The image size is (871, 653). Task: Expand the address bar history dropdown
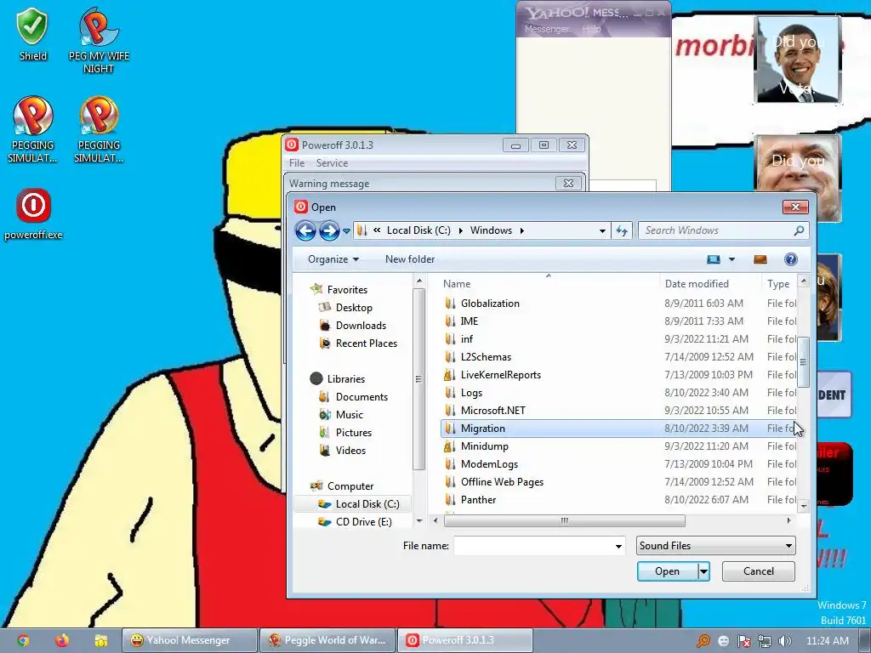[602, 231]
